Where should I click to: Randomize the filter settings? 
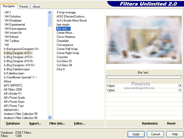(150, 124)
